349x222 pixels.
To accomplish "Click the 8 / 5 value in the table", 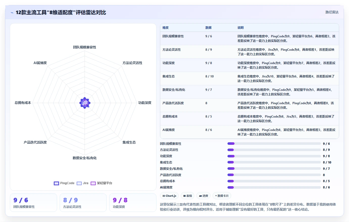I will [x=209, y=117].
